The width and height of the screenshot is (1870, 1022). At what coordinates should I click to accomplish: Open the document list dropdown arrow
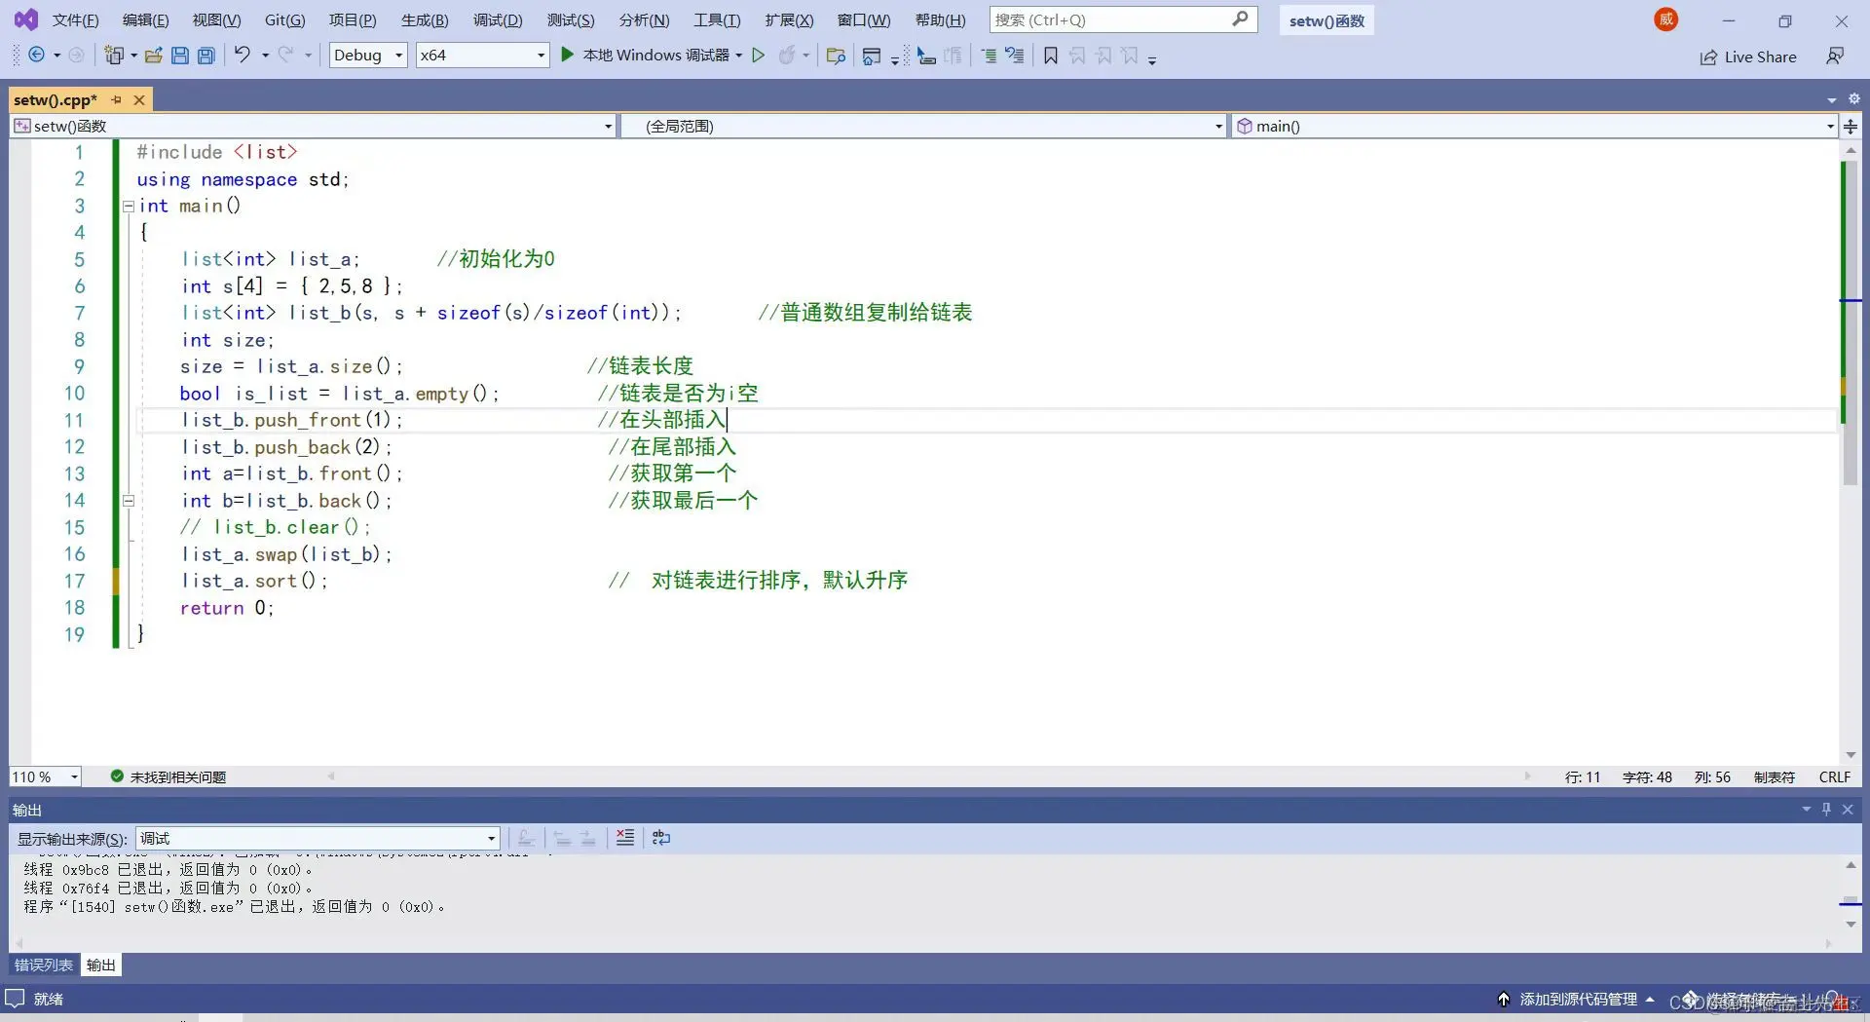click(1832, 99)
